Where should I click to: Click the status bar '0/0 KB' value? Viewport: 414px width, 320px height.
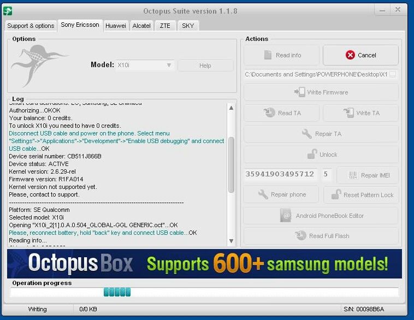click(x=88, y=309)
